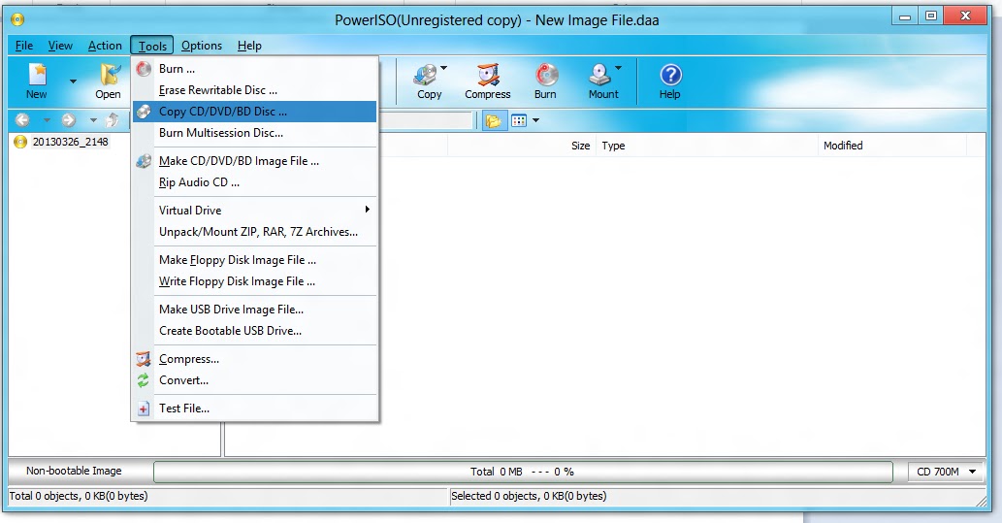
Task: Close the open Tools menu
Action: click(152, 46)
